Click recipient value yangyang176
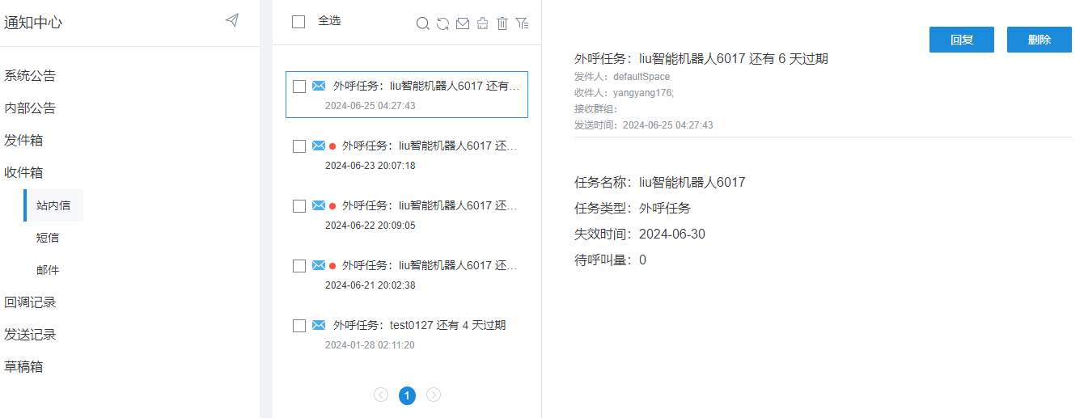Screen dimensions: 1084x418 pyautogui.click(x=643, y=93)
